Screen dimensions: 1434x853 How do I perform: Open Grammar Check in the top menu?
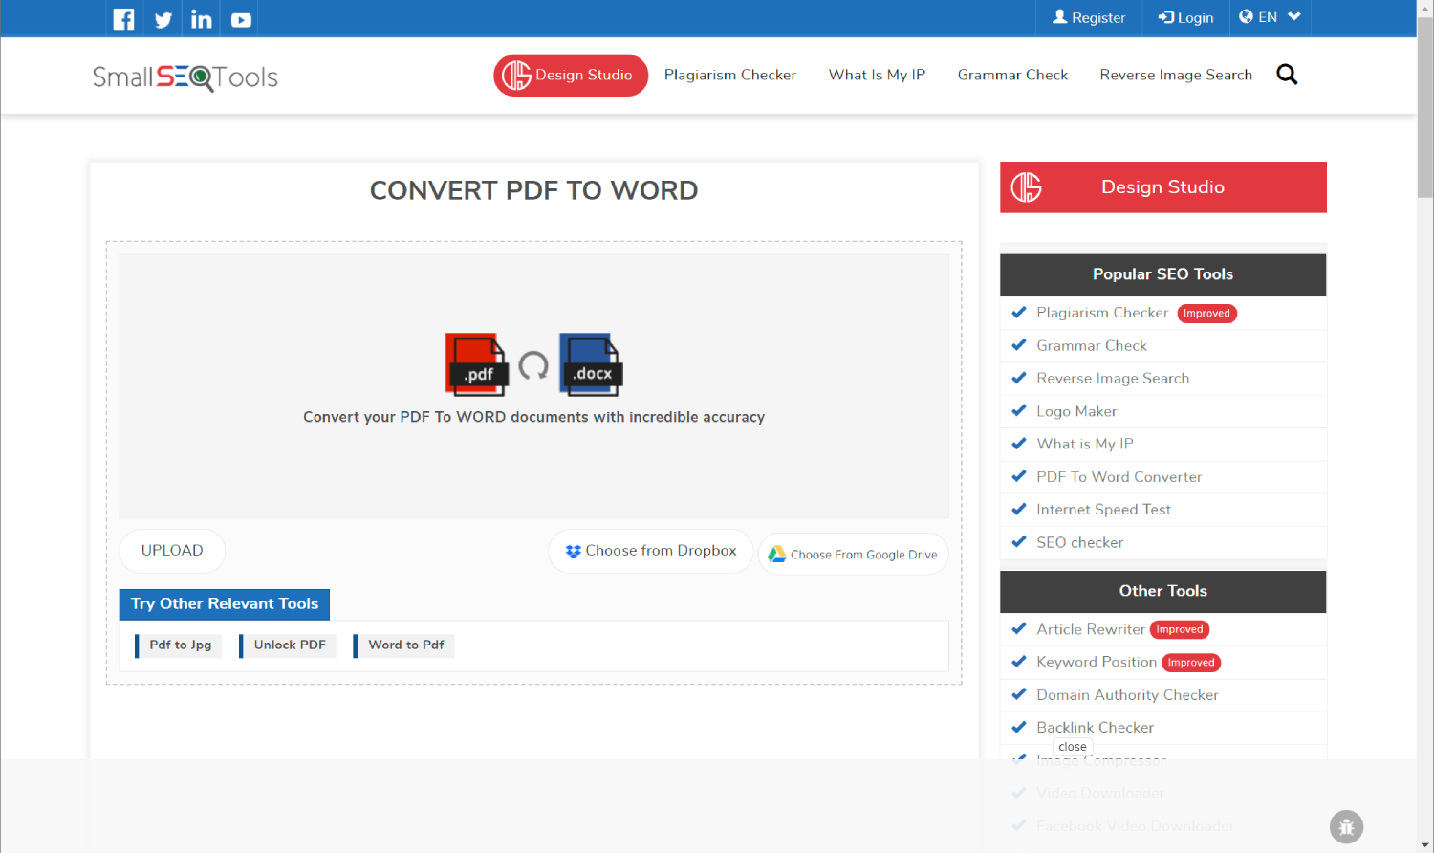tap(1012, 75)
